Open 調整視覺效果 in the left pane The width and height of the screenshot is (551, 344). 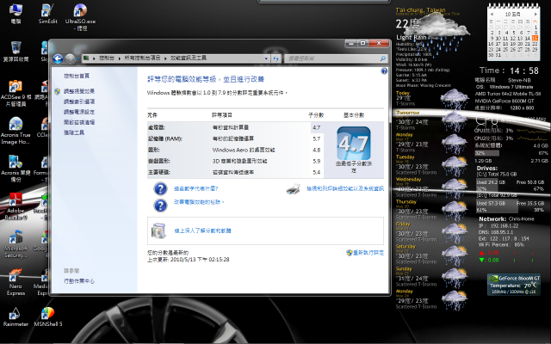(79, 91)
